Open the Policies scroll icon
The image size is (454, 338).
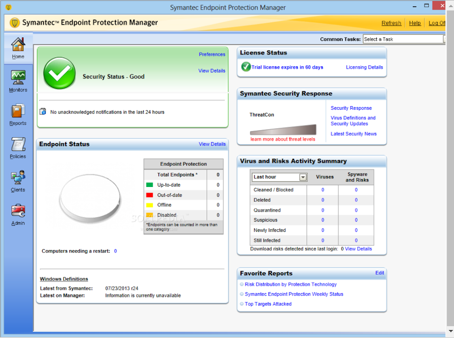18,144
